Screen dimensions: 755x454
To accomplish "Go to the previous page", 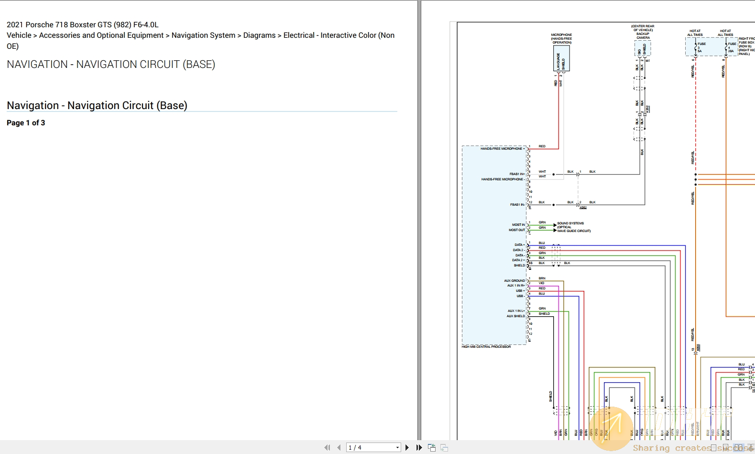I will coord(339,447).
